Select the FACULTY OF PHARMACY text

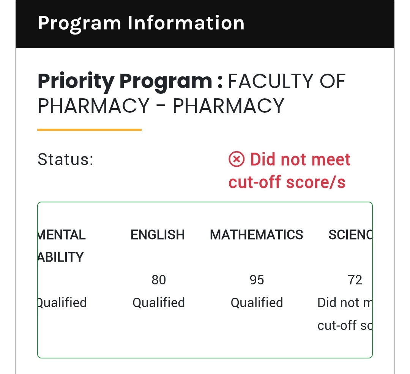287,81
